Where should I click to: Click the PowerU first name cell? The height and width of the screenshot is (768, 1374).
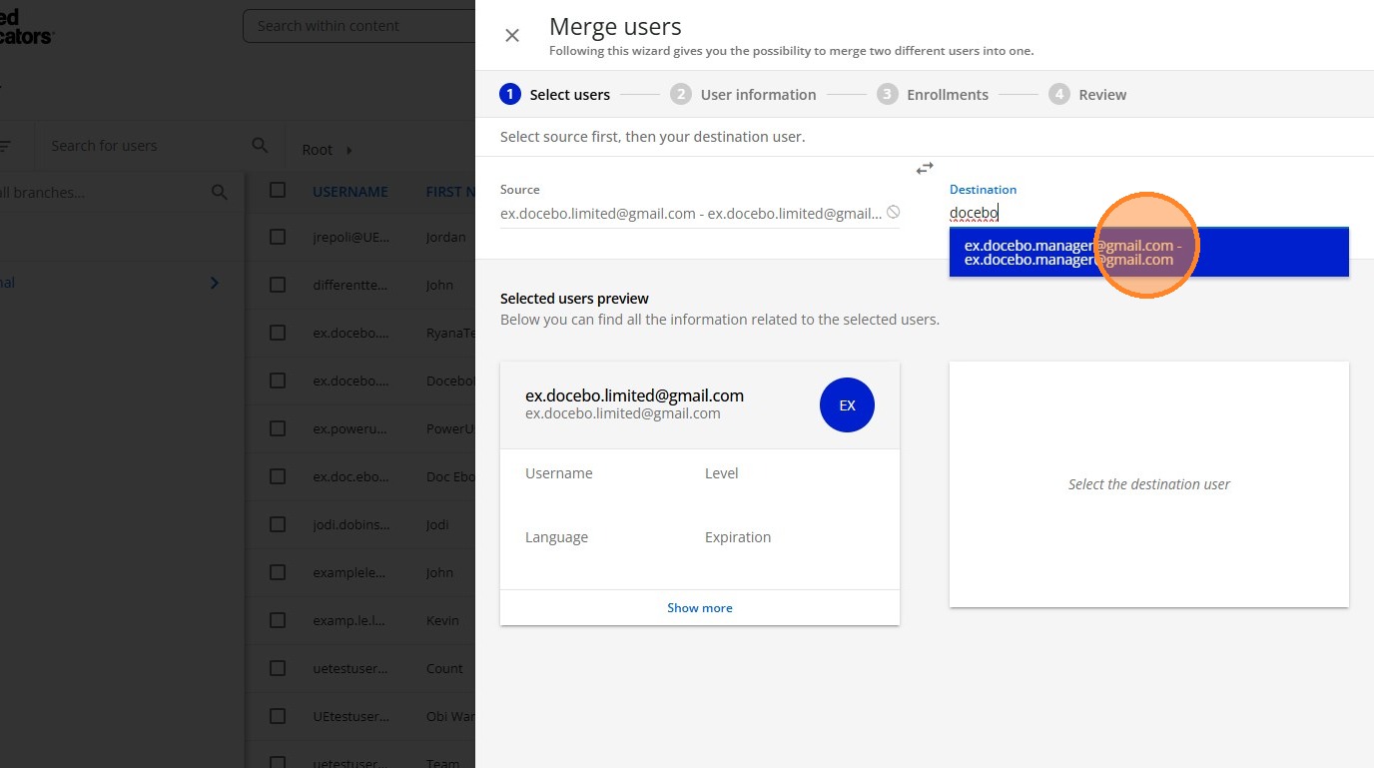[450, 429]
